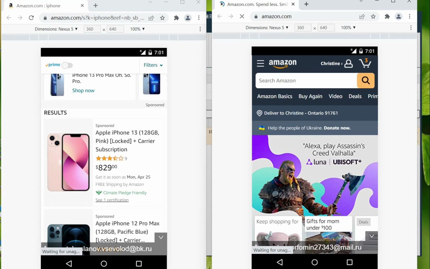Tap Android back button in left emulator
Image resolution: width=430 pixels, height=269 pixels.
[69, 264]
